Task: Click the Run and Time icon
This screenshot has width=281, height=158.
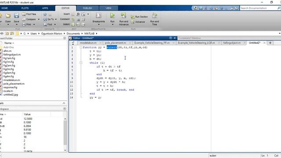Action: [155, 16]
